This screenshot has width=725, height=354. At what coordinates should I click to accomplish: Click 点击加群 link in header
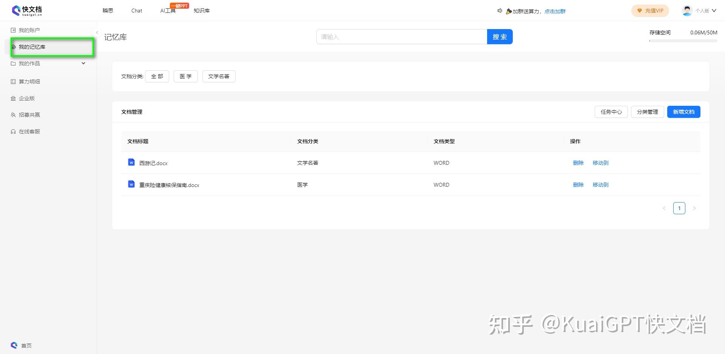pos(555,11)
